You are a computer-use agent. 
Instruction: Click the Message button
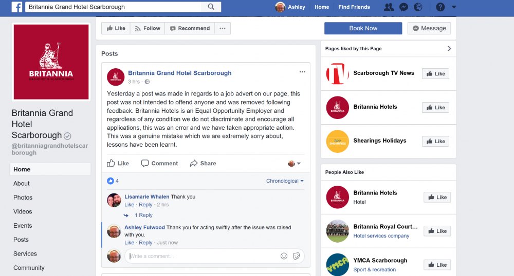429,28
